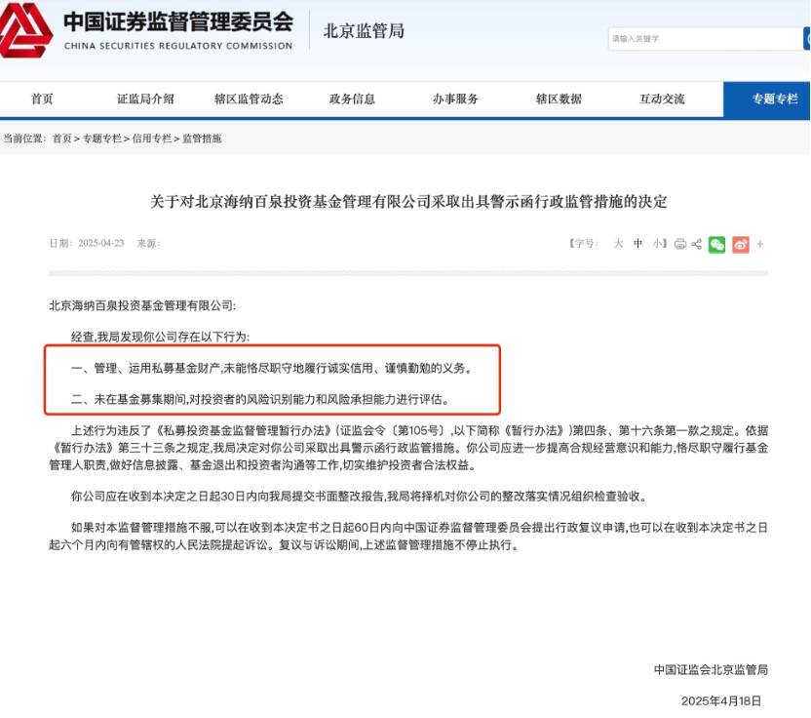The height and width of the screenshot is (718, 811).
Task: Open the share icon
Action: [697, 244]
